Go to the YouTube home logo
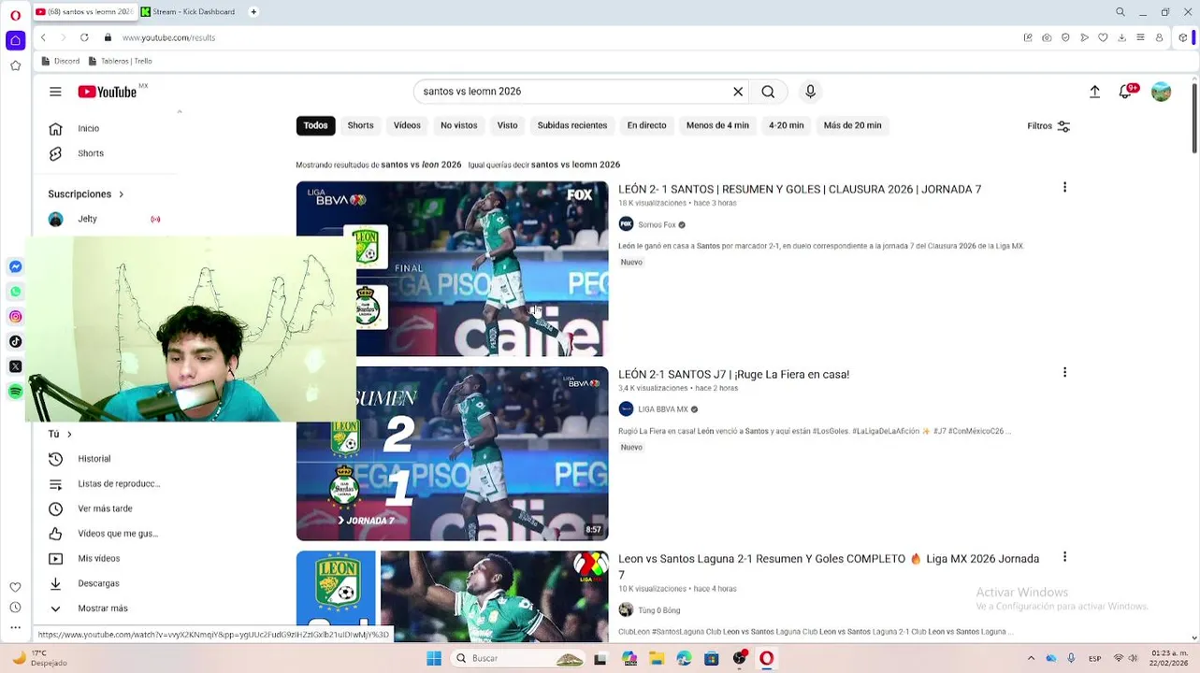Screen dimensions: 1200x673 click(108, 92)
